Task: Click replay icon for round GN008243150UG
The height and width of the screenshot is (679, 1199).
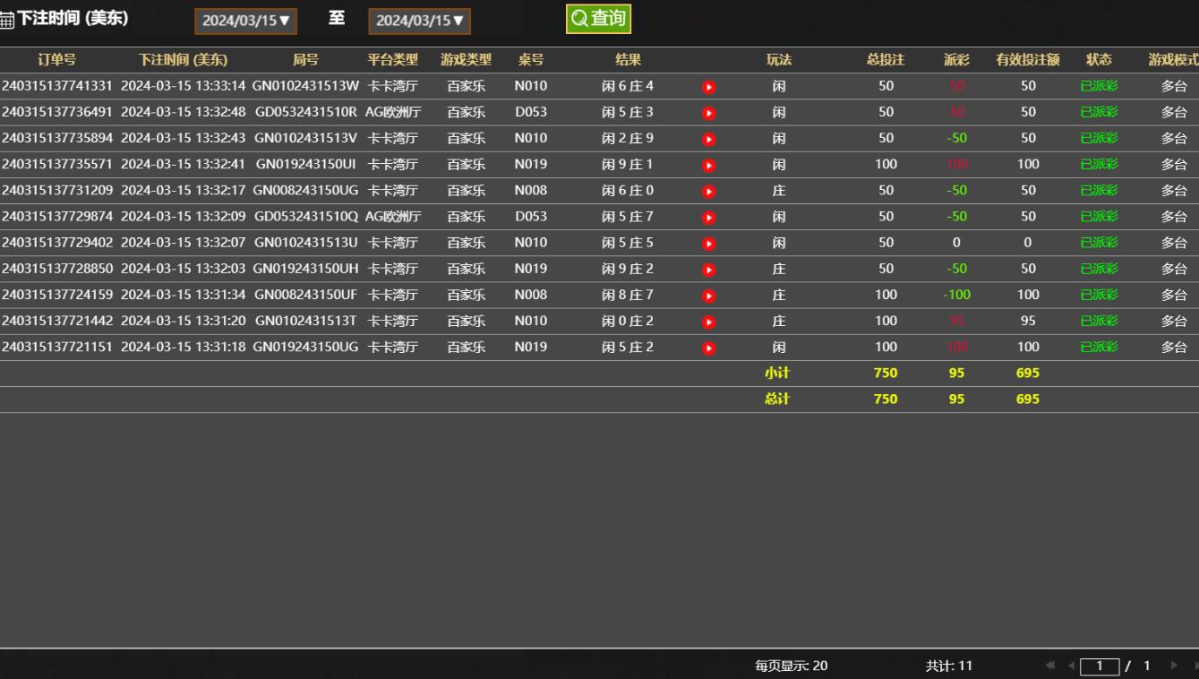Action: 708,191
